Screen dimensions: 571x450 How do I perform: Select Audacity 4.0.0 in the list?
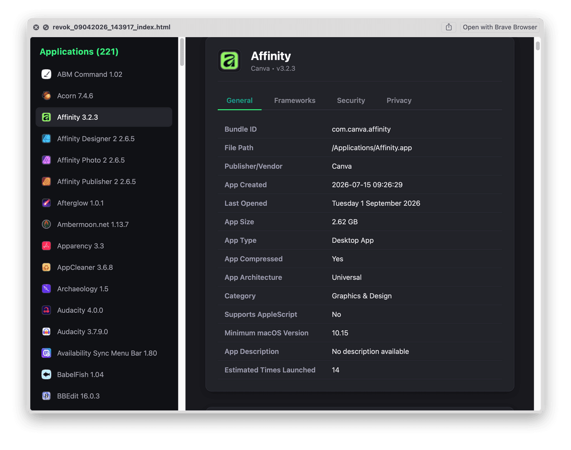coord(104,310)
